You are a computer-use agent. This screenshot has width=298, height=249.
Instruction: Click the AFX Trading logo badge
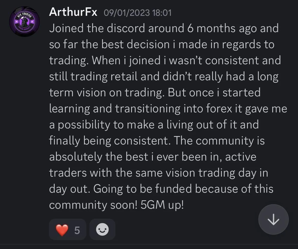[24, 22]
